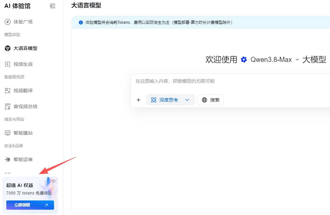330x215 pixels.
Task: Click the 欢迎使用 welcome text
Action: 221,60
